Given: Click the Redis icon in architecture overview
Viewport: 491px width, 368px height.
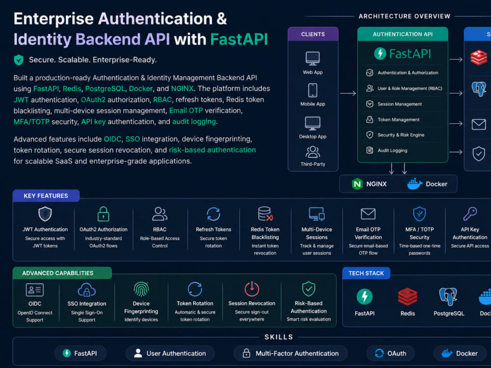Looking at the screenshot, I should pyautogui.click(x=479, y=57).
